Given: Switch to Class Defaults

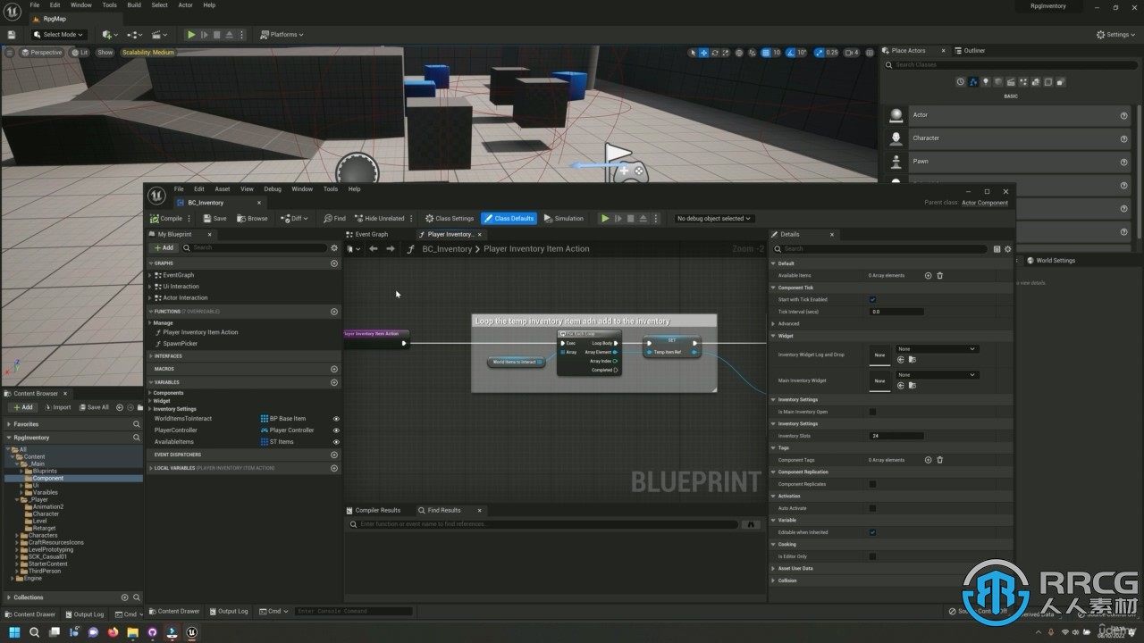Looking at the screenshot, I should [x=509, y=218].
